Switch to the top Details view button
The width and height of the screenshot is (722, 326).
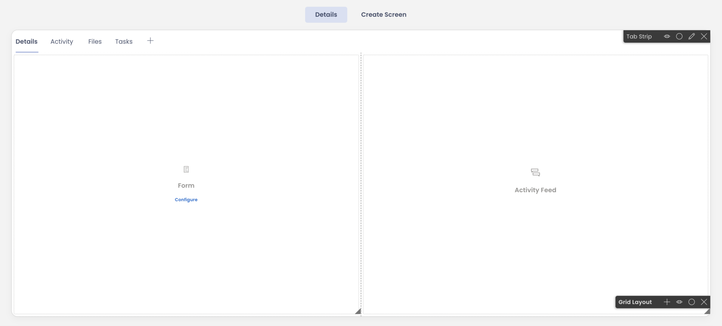[x=326, y=15]
